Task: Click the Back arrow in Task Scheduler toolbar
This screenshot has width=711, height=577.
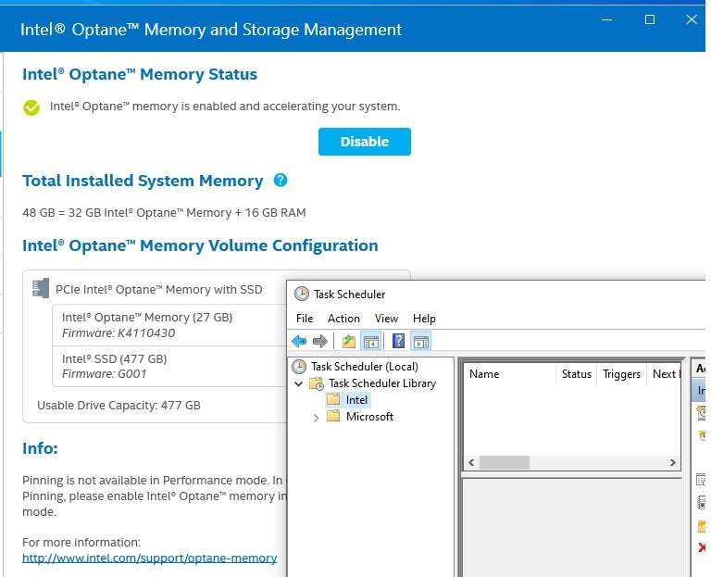Action: pyautogui.click(x=299, y=341)
